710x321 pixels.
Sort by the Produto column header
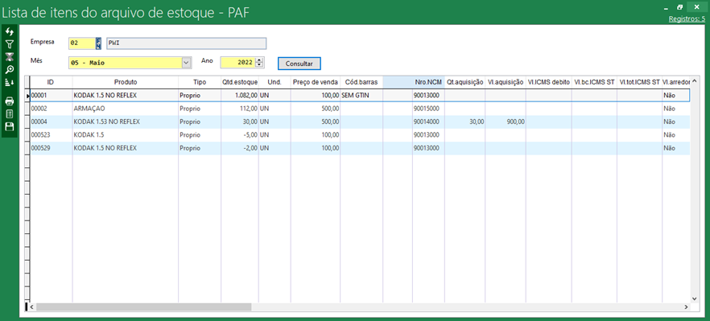click(126, 82)
